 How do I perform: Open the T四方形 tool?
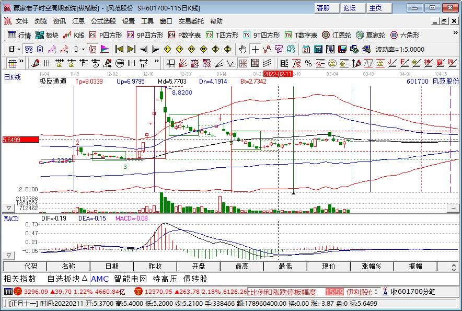(222, 36)
